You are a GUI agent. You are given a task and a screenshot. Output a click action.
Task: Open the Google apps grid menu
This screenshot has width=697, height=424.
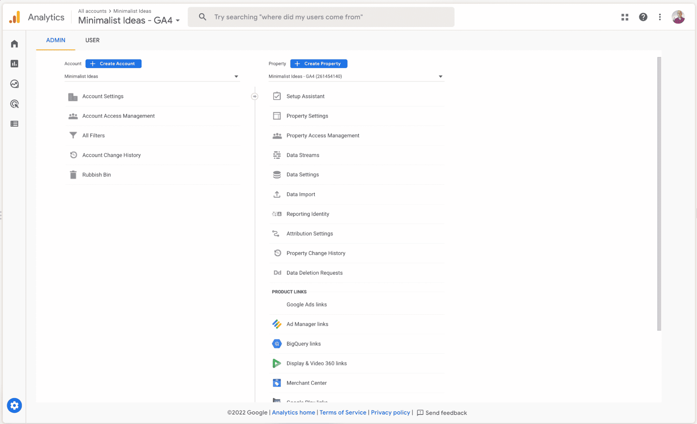pos(624,17)
